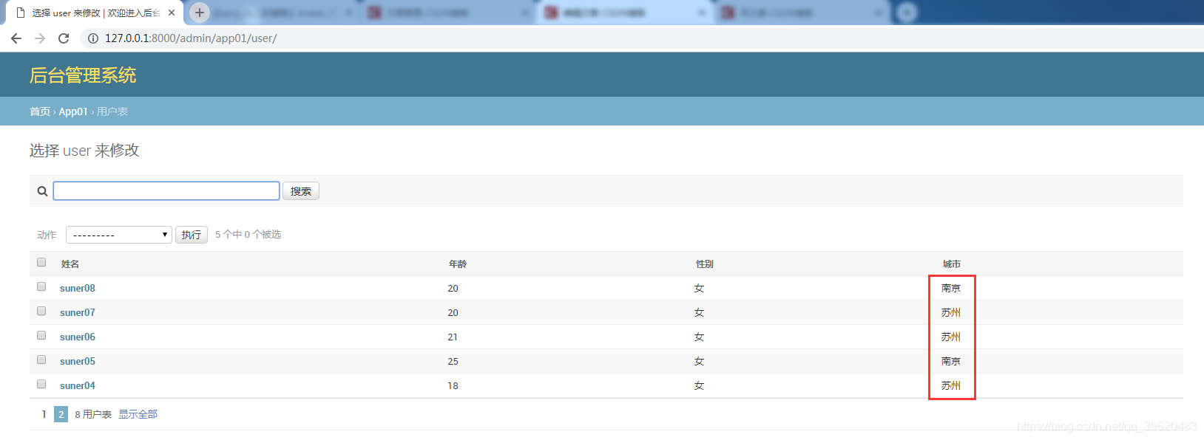Check the box for suner04
The width and height of the screenshot is (1204, 440).
41,384
